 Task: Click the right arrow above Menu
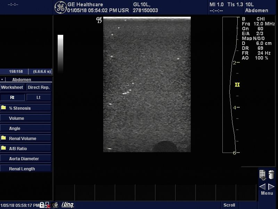click(271, 187)
